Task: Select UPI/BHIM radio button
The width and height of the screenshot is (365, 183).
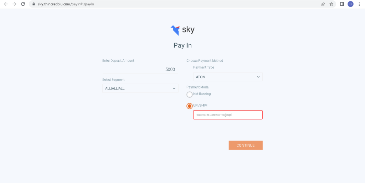Action: 190,106
